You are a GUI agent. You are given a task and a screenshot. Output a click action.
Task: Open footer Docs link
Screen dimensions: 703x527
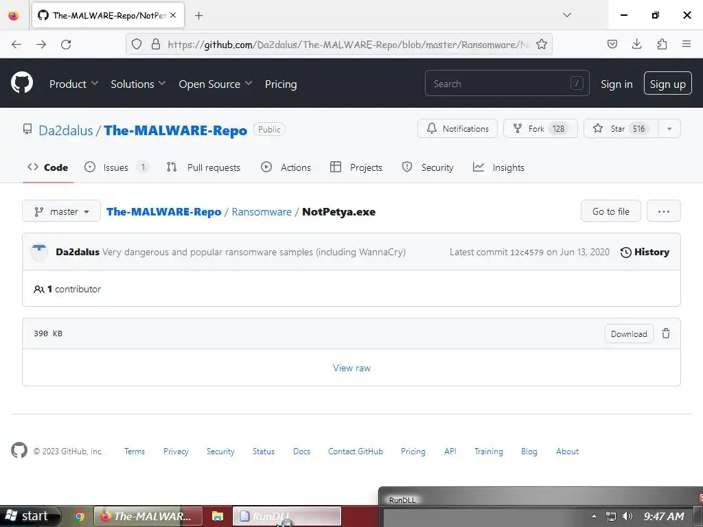coord(301,452)
